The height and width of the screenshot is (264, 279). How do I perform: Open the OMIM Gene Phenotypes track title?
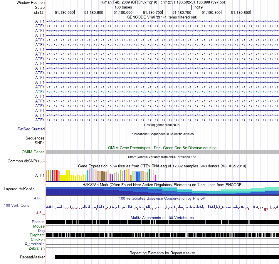[162, 148]
